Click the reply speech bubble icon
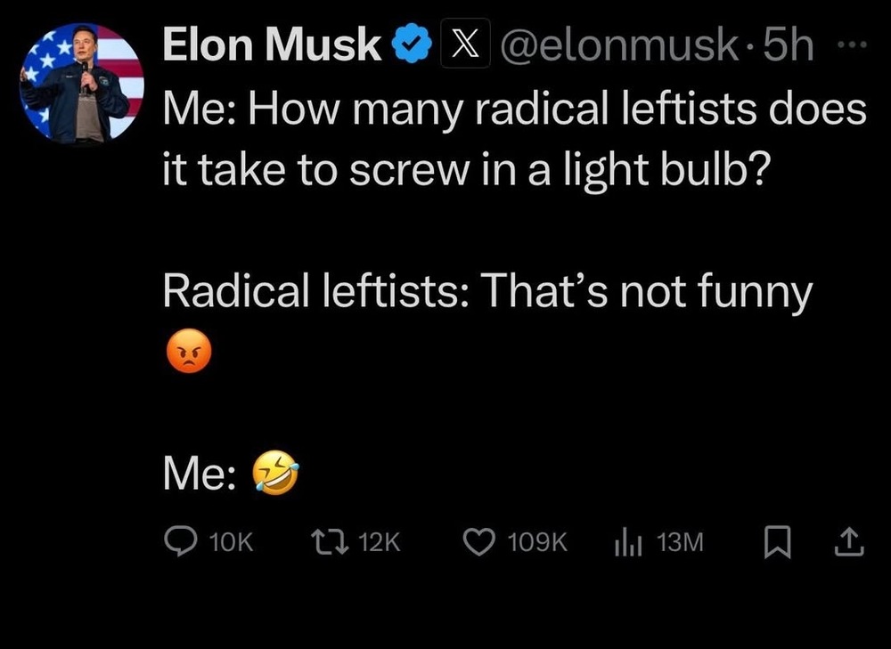Image resolution: width=891 pixels, height=649 pixels. point(181,541)
